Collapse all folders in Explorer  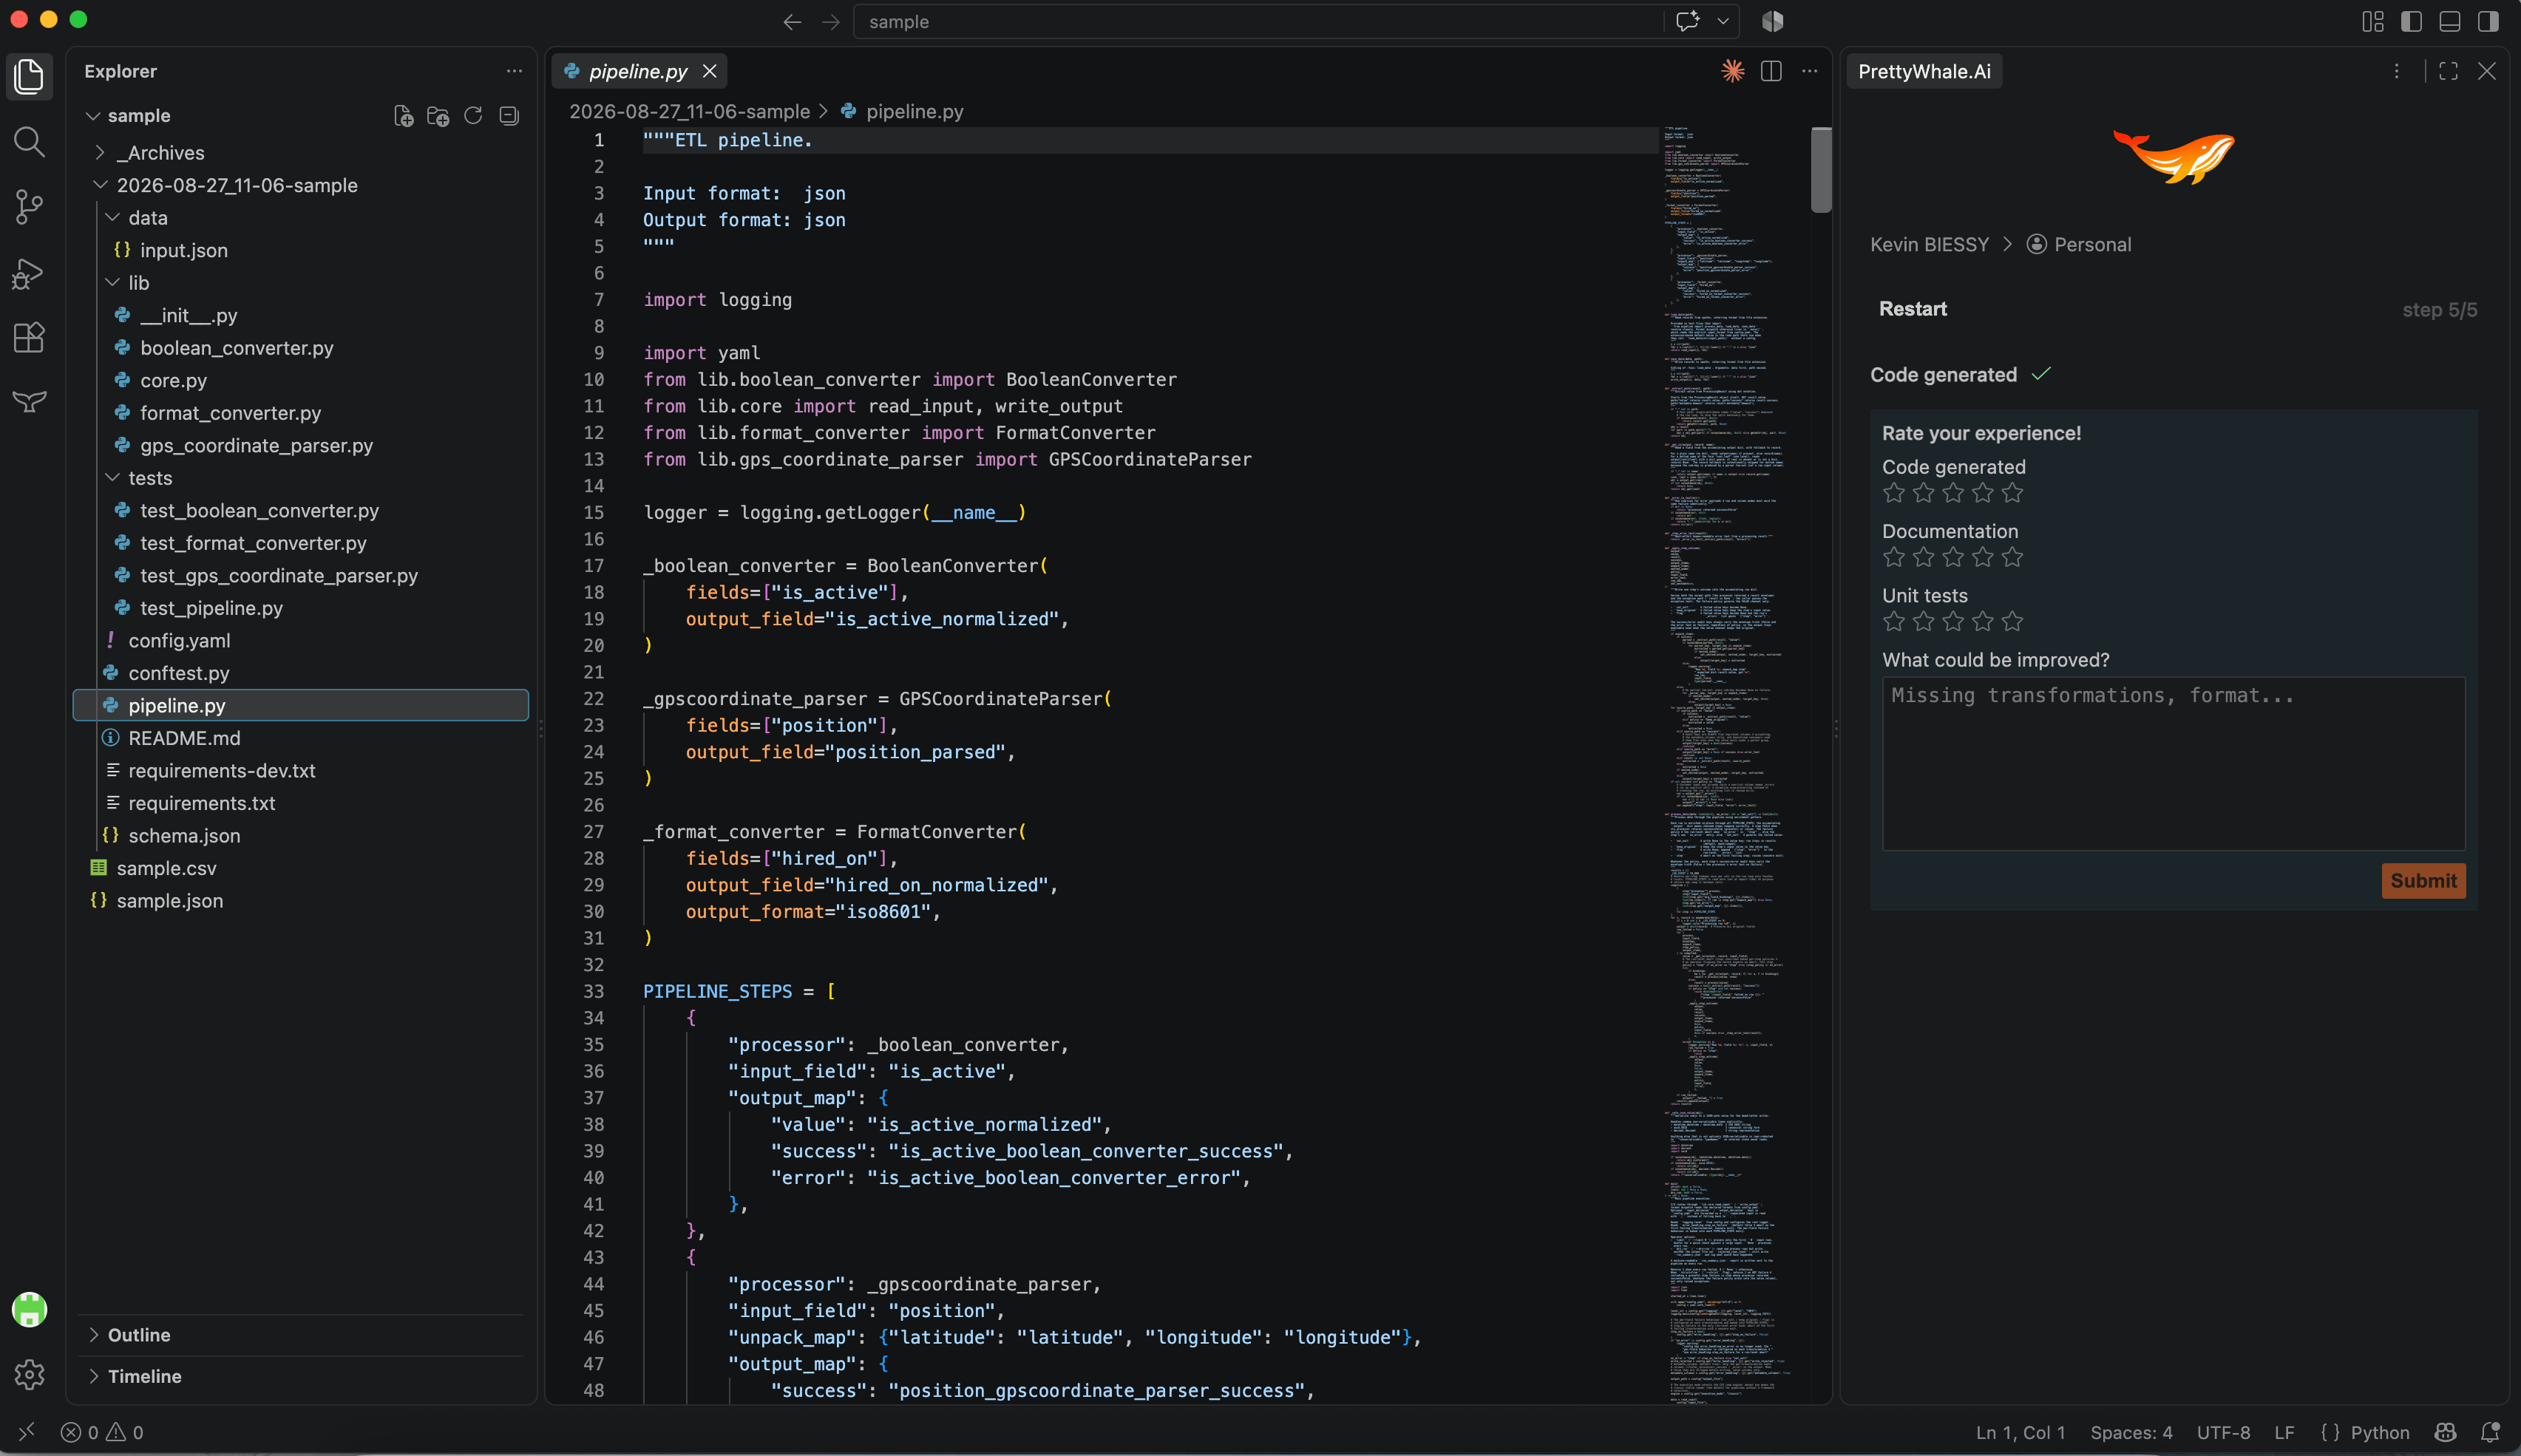[x=509, y=116]
